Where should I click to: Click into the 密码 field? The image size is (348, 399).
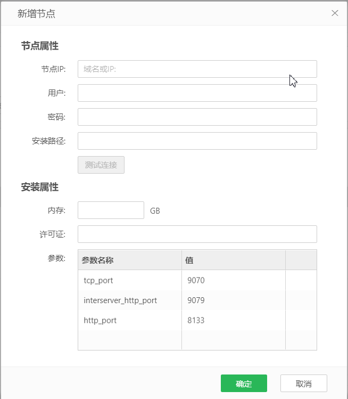pyautogui.click(x=197, y=117)
